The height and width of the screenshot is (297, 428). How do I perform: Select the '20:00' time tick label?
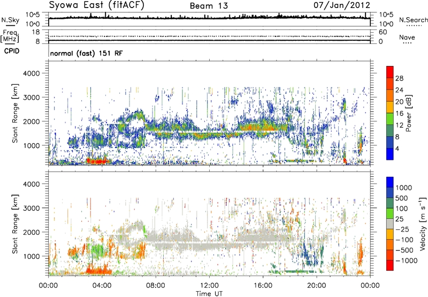coord(317,286)
